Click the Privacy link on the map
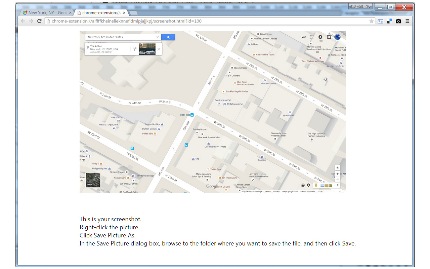 tap(276, 191)
